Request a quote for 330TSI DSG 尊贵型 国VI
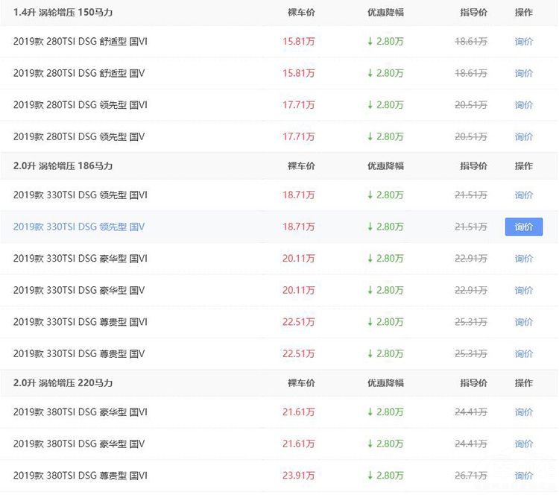The width and height of the screenshot is (559, 495). [523, 322]
